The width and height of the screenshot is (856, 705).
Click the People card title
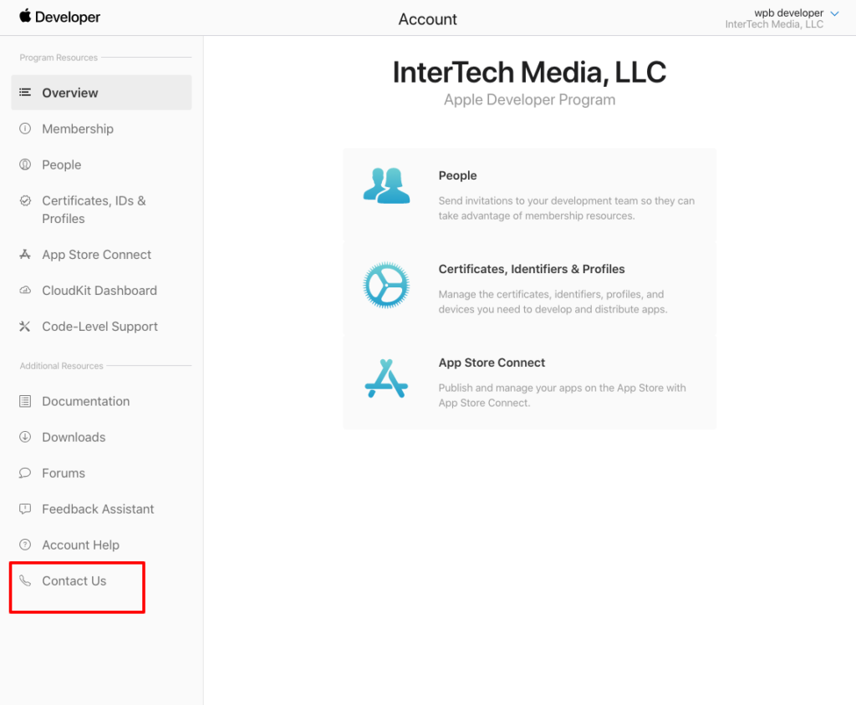pyautogui.click(x=457, y=175)
